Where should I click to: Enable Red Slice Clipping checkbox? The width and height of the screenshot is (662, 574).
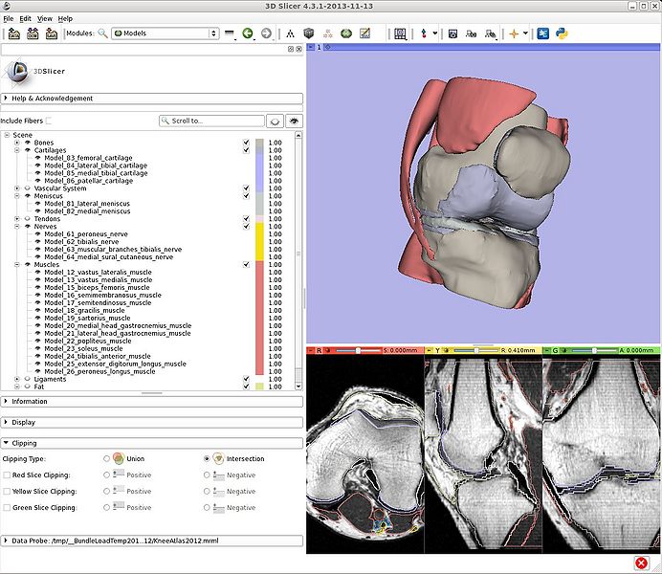[8, 475]
